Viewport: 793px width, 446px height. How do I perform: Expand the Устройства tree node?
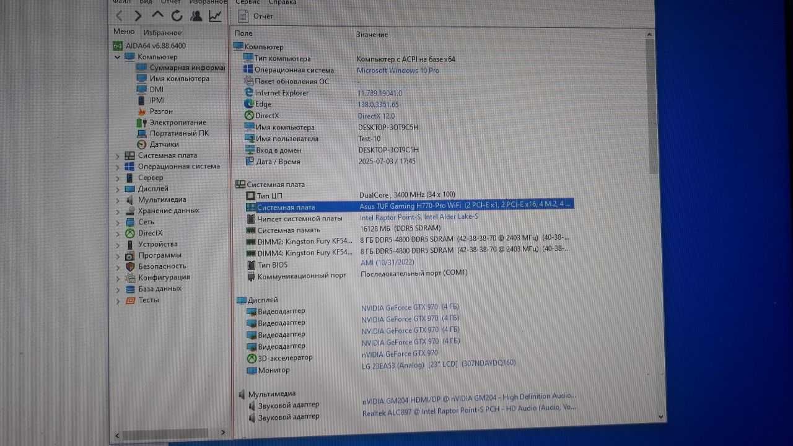pos(118,244)
